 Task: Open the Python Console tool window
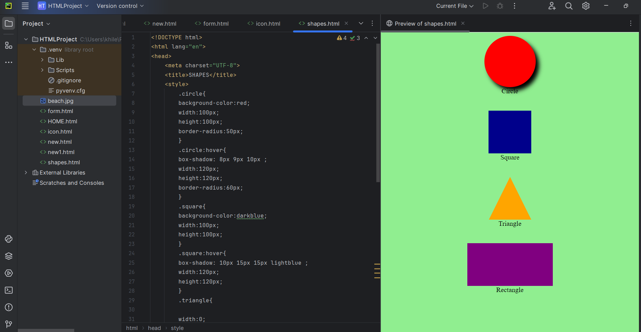coord(9,239)
